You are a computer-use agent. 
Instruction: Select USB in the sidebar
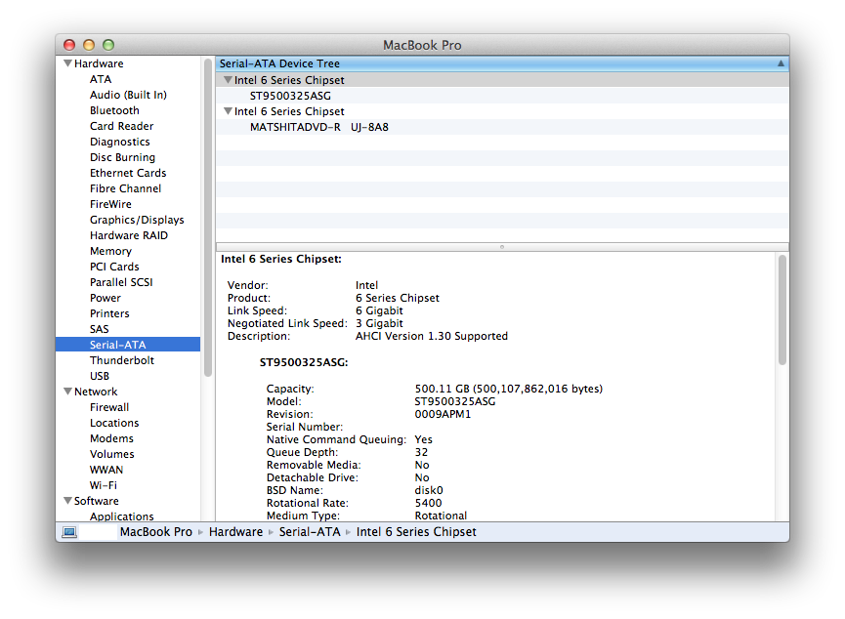click(x=100, y=376)
